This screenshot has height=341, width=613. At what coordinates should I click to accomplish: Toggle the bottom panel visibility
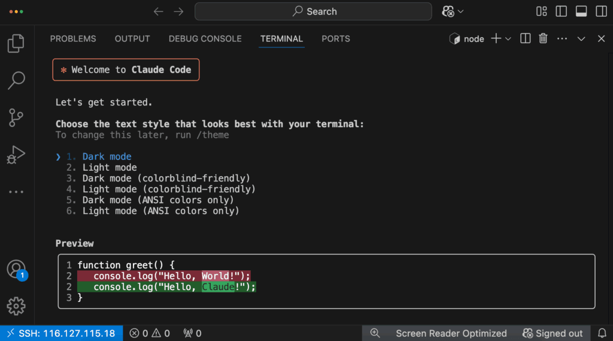coord(581,11)
